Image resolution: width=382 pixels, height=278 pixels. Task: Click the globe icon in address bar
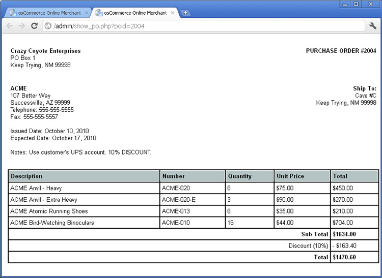click(x=48, y=26)
